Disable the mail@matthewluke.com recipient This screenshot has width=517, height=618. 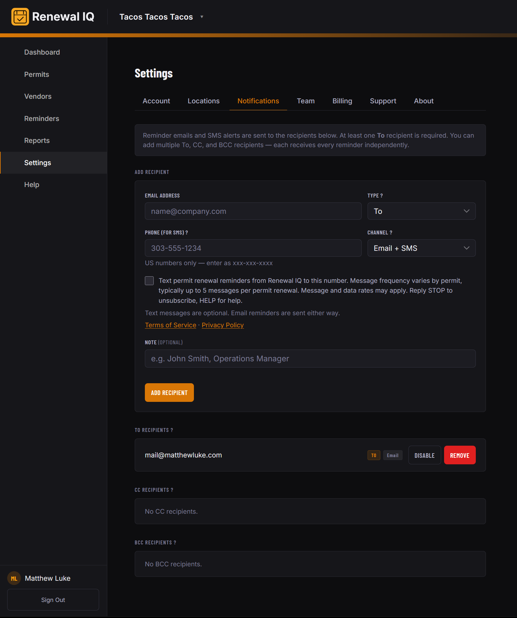coord(424,455)
